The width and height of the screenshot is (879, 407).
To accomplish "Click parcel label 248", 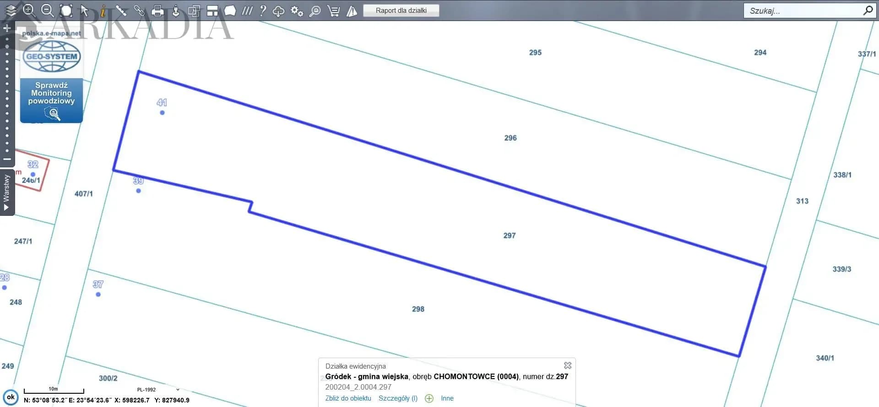I will point(16,302).
